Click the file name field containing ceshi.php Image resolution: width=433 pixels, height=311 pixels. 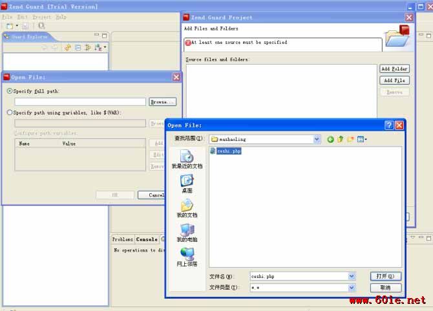[299, 276]
